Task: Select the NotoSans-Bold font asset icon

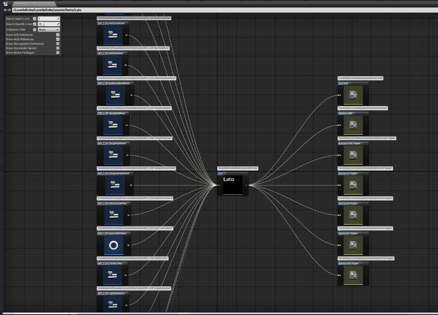Action: pyautogui.click(x=353, y=125)
